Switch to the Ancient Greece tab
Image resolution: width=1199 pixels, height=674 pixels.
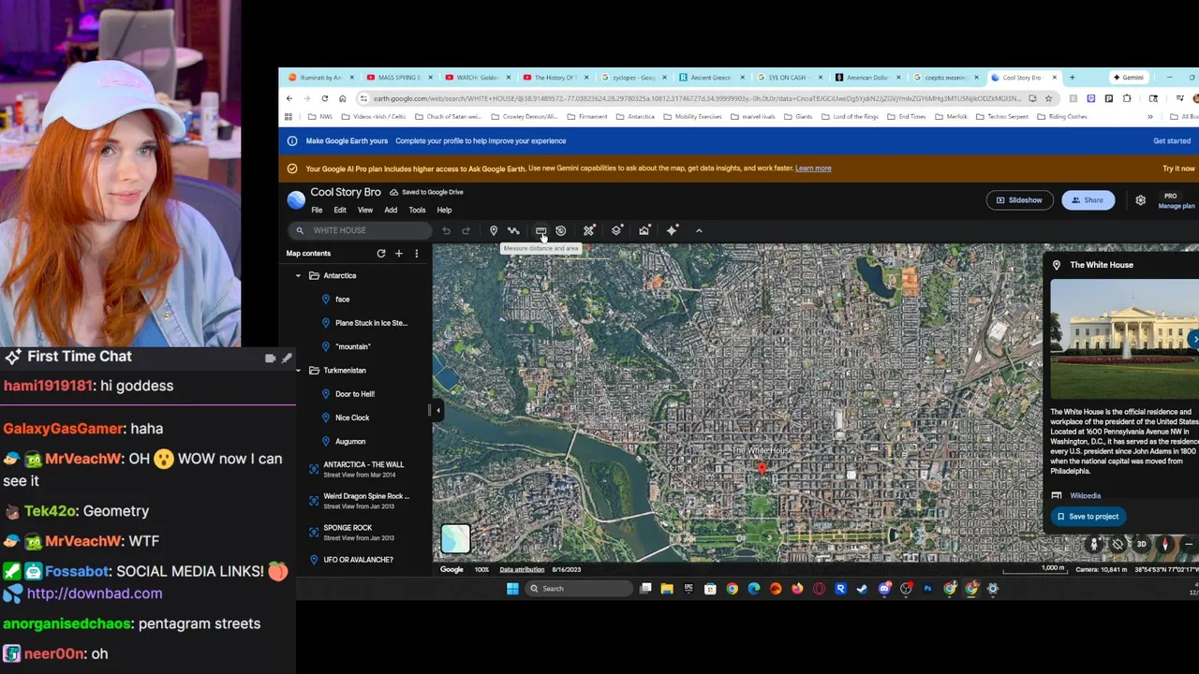coord(711,78)
